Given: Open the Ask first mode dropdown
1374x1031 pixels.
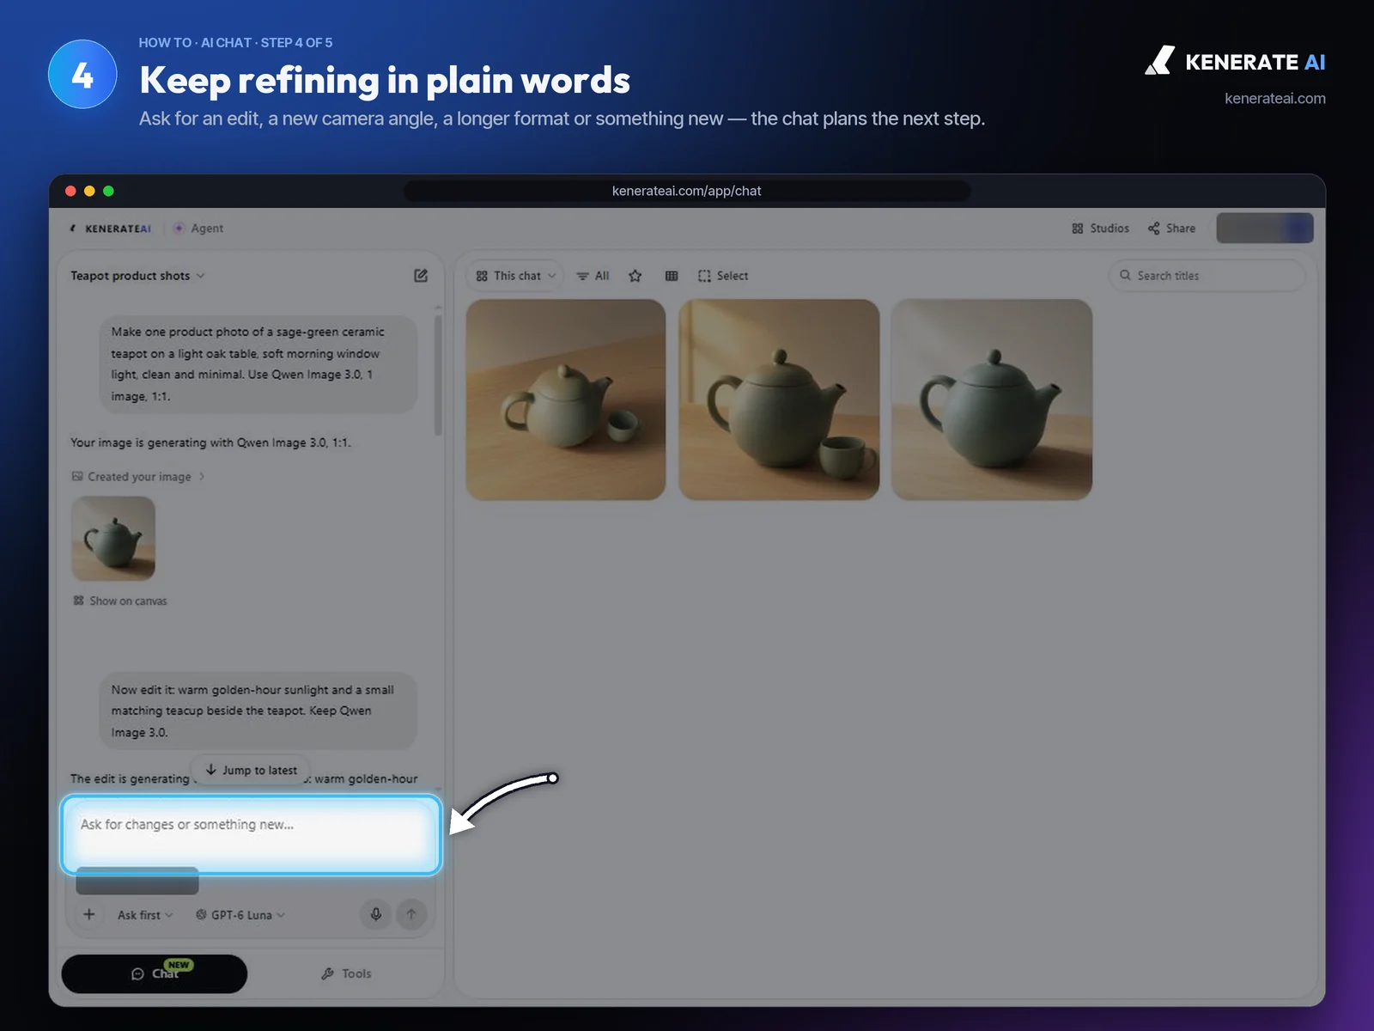Looking at the screenshot, I should tap(145, 915).
